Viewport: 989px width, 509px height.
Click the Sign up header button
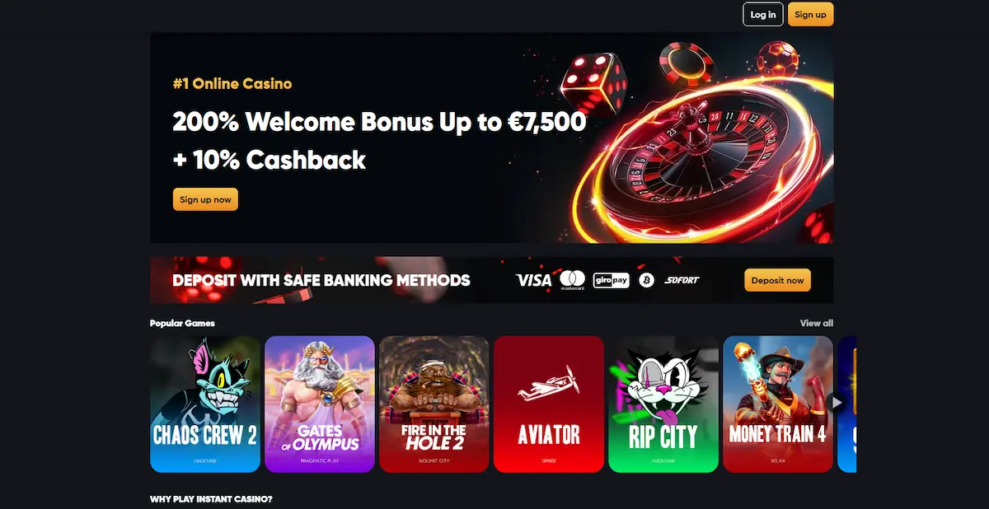[x=810, y=14]
